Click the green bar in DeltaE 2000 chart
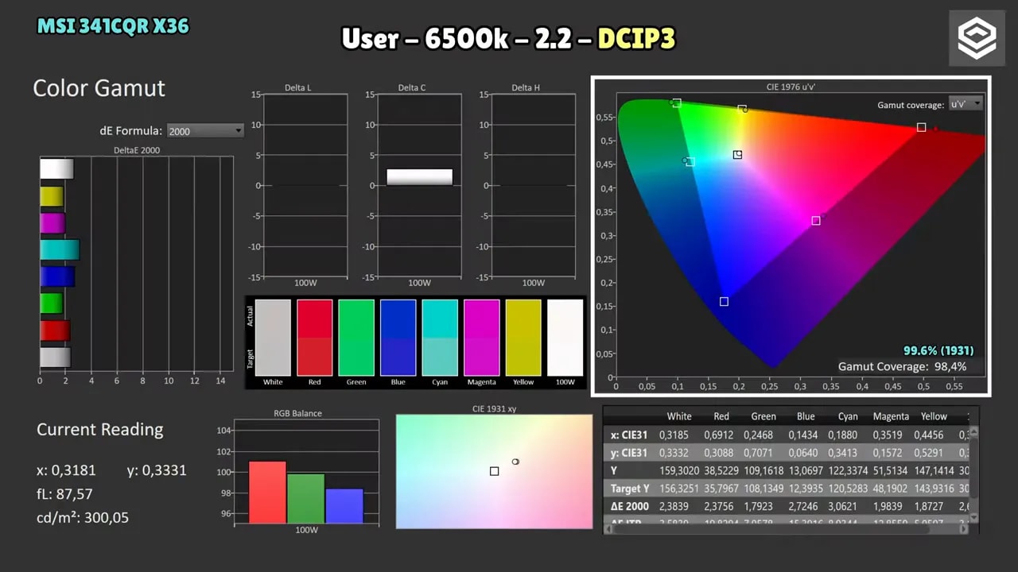The width and height of the screenshot is (1018, 572). click(x=52, y=303)
